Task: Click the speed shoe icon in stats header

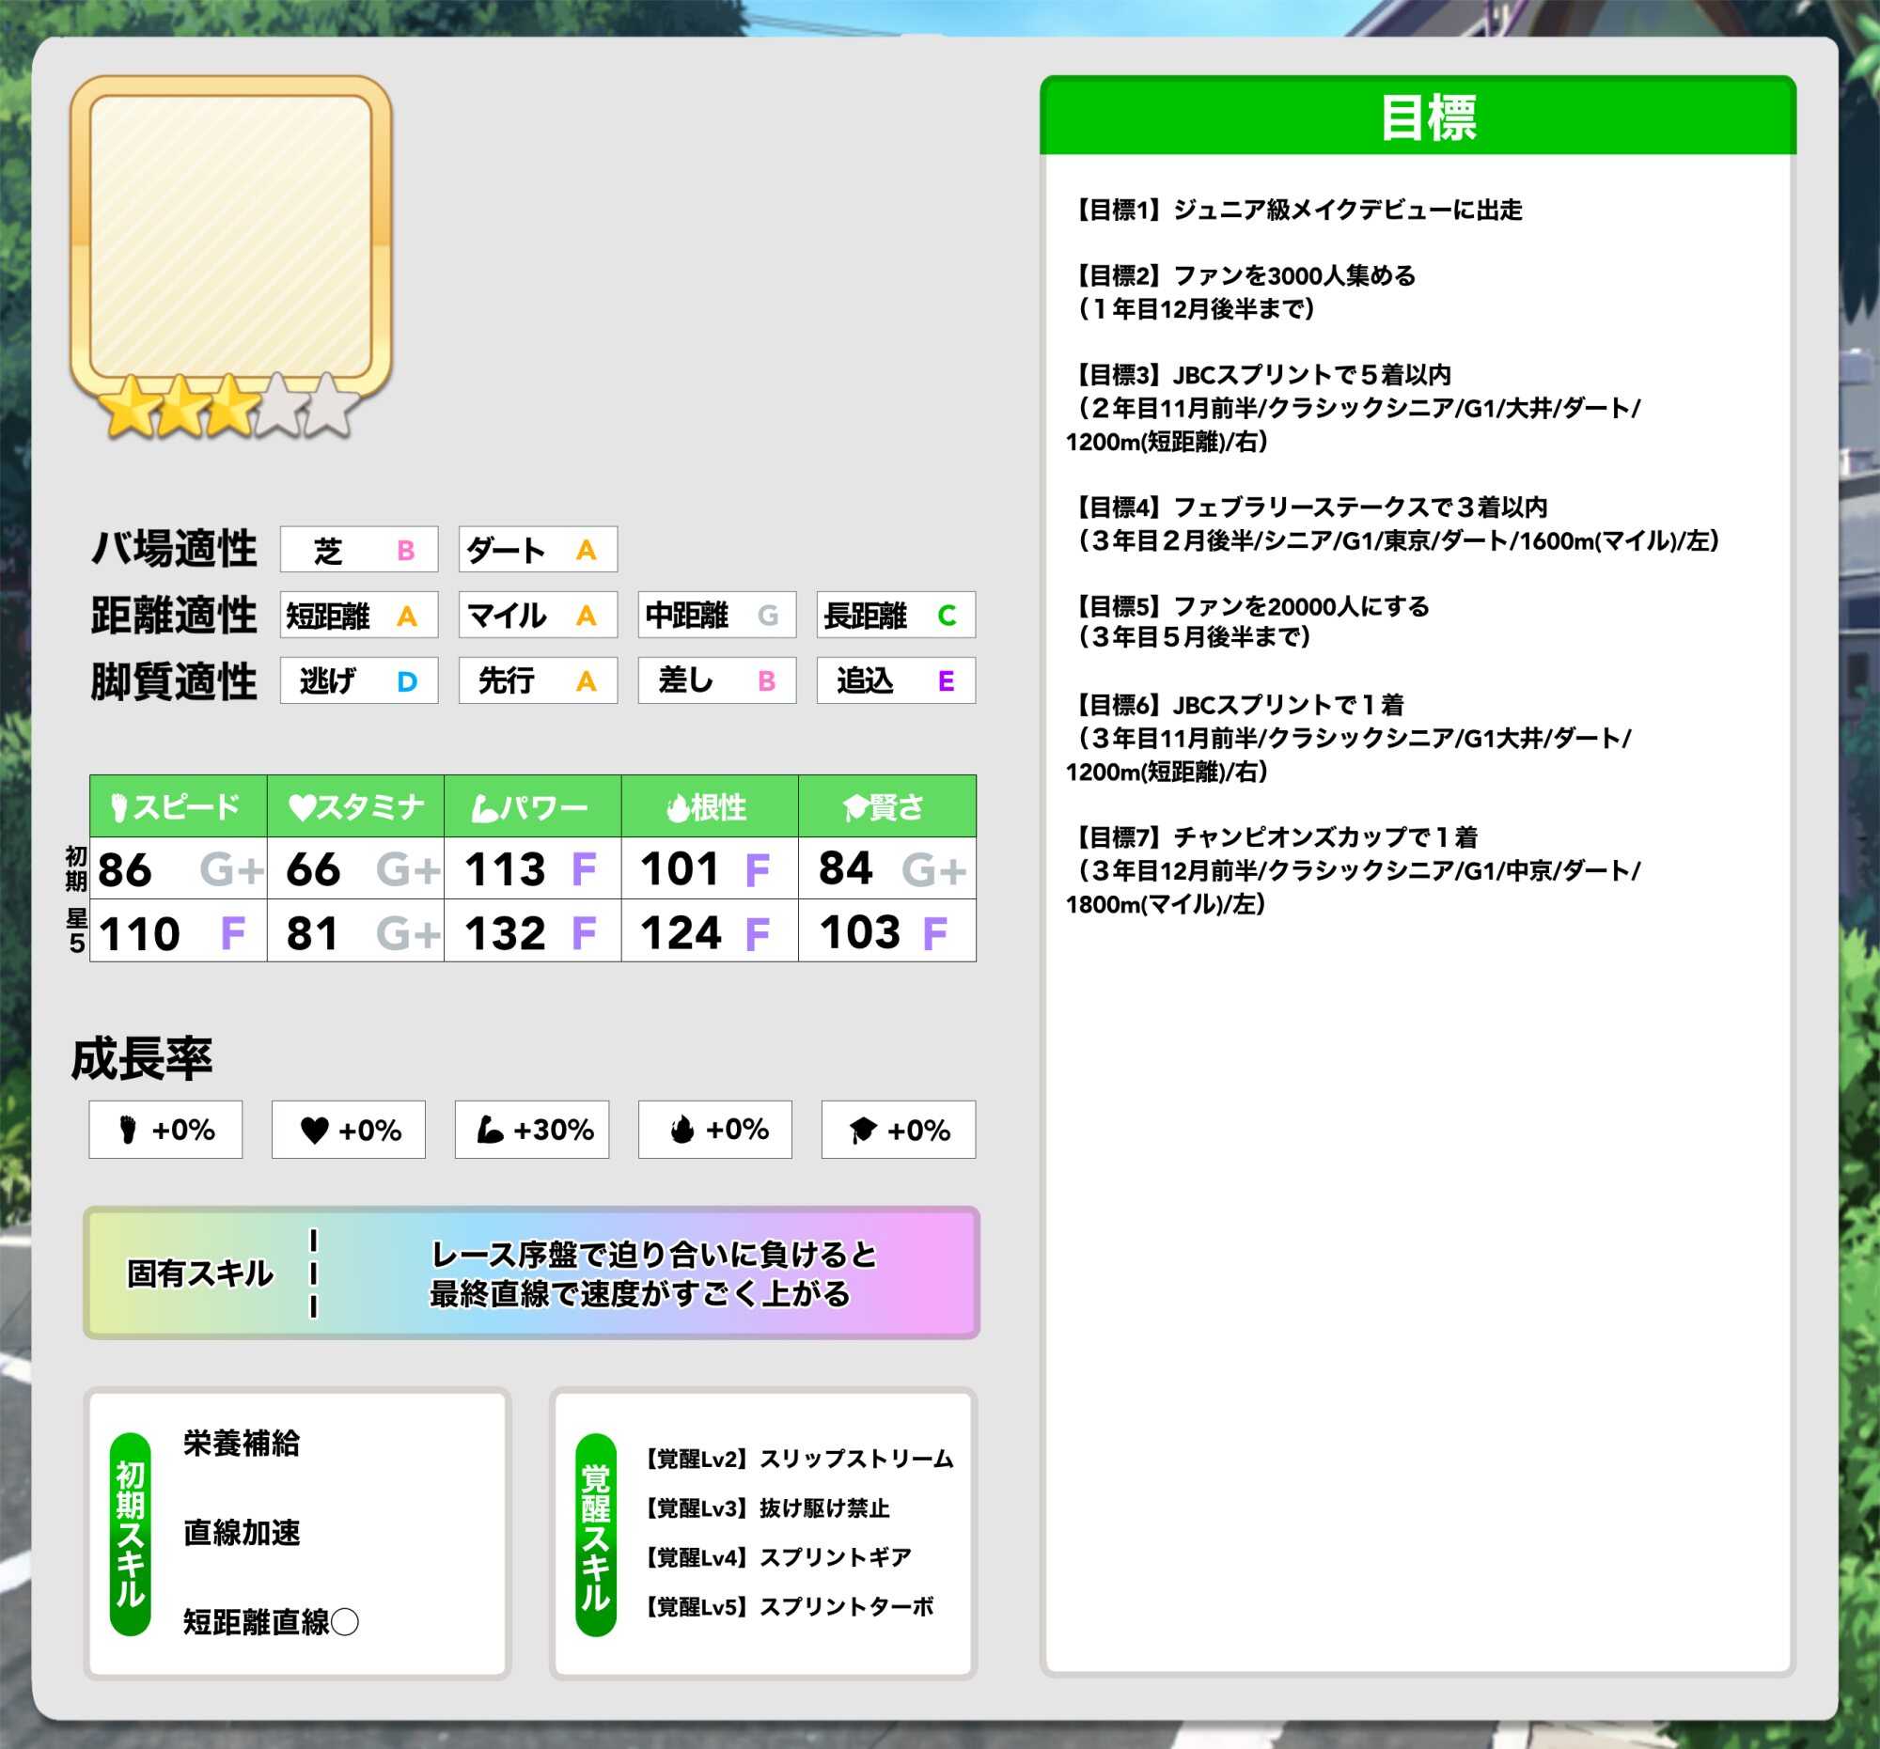Action: (x=119, y=807)
